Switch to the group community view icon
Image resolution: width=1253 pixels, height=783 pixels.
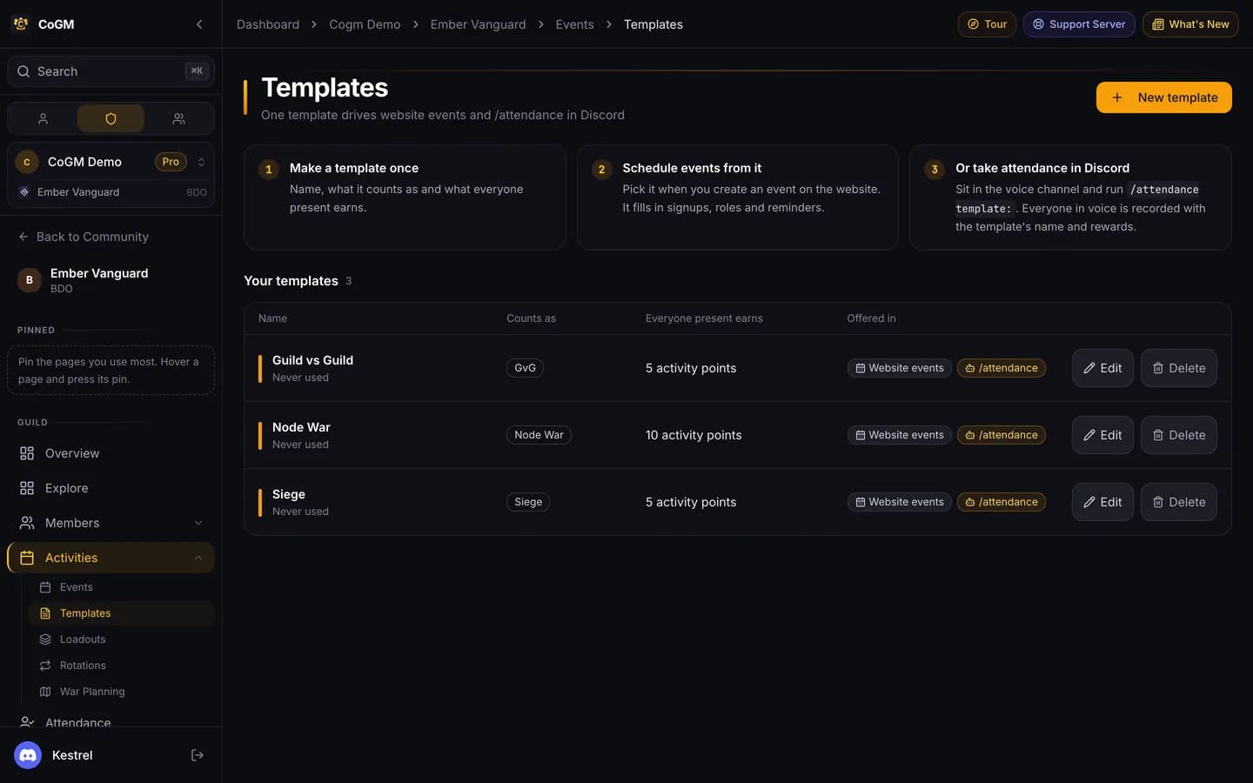(x=178, y=118)
